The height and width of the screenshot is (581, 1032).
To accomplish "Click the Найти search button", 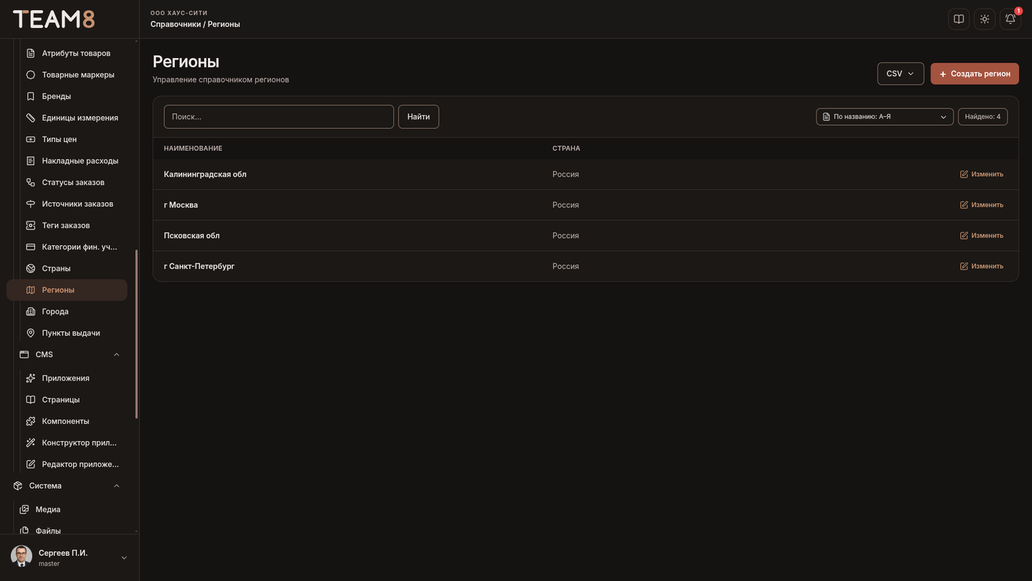I will [419, 117].
